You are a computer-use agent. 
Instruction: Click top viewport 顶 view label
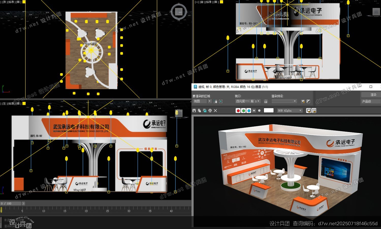click(x=4, y=2)
